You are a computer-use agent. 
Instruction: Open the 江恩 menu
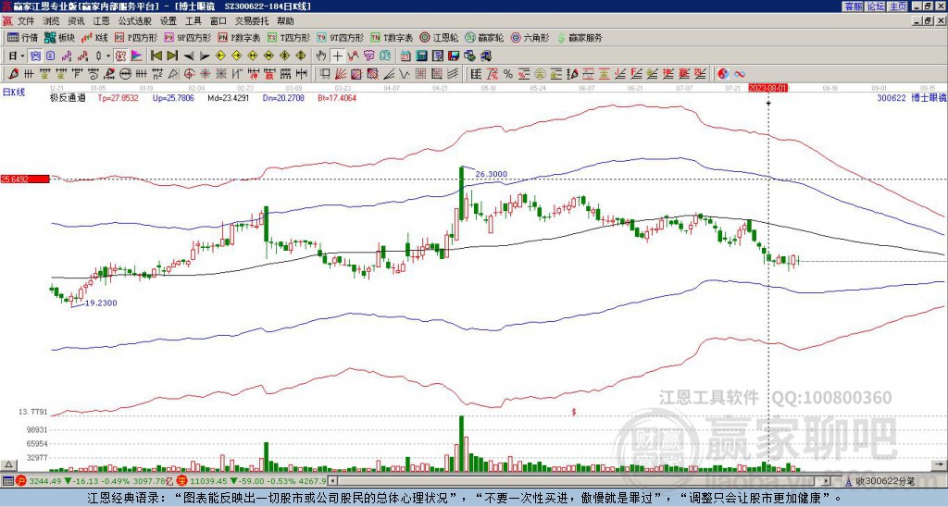point(101,21)
